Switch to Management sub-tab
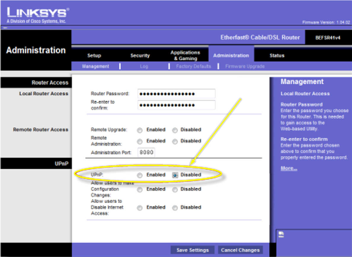The image size is (352, 257). tap(95, 66)
